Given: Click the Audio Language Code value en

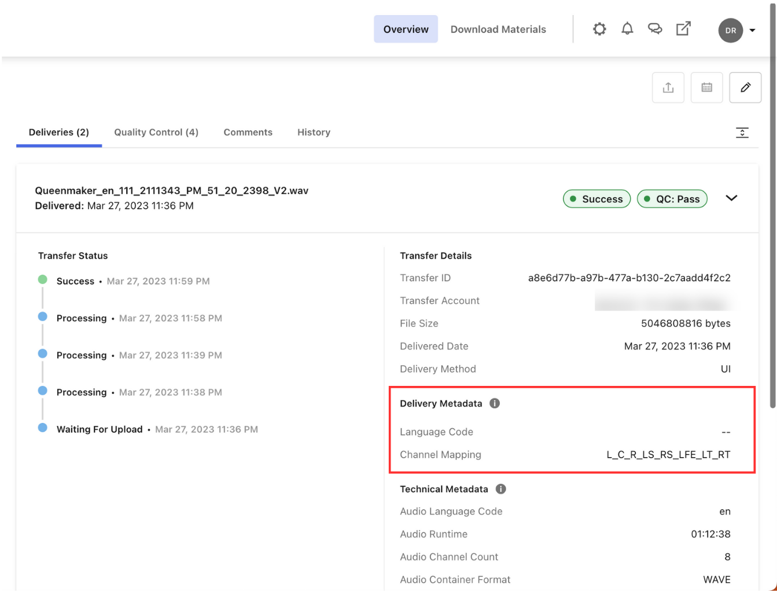Looking at the screenshot, I should pos(725,511).
